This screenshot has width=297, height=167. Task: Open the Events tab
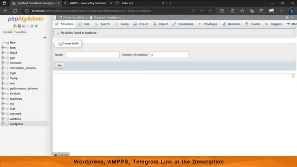pyautogui.click(x=252, y=24)
